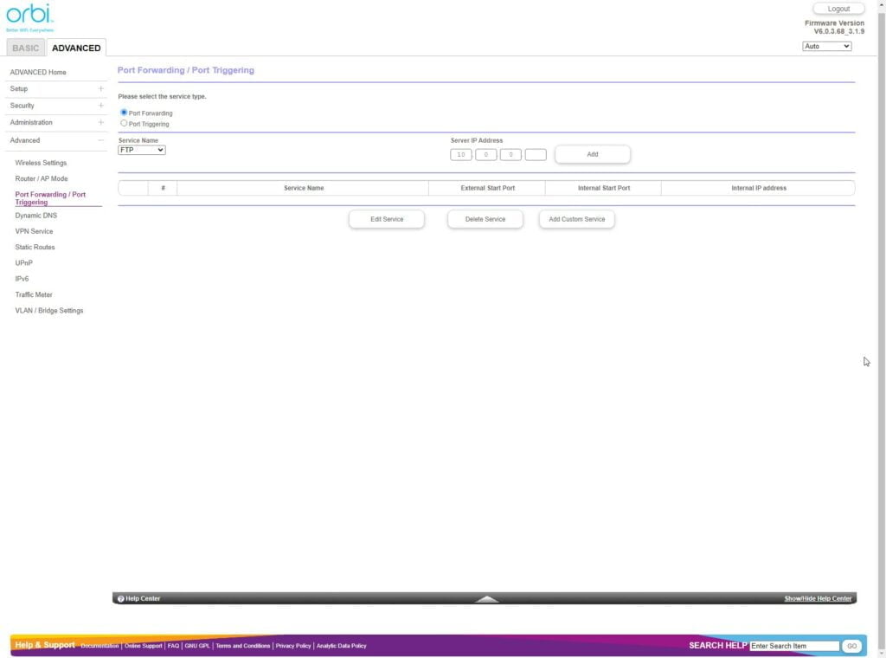The image size is (886, 658).
Task: Expand the Help Center arrow handle
Action: [487, 598]
